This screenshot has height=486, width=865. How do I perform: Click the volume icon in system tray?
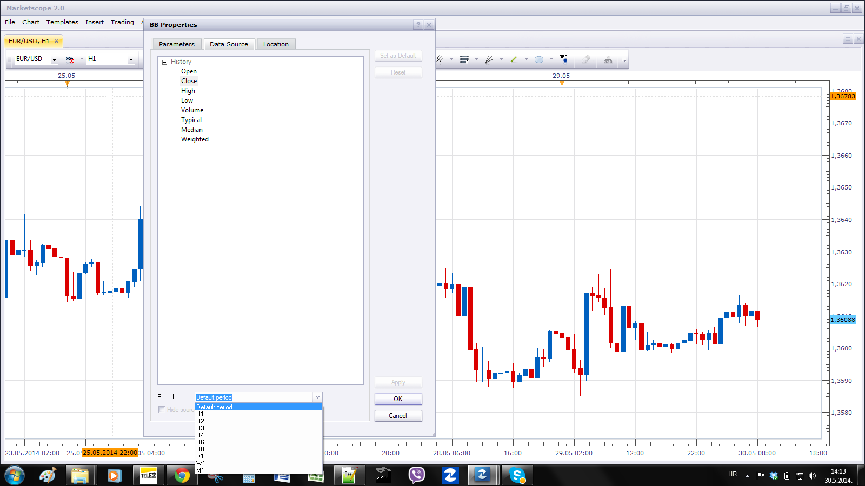(x=812, y=476)
